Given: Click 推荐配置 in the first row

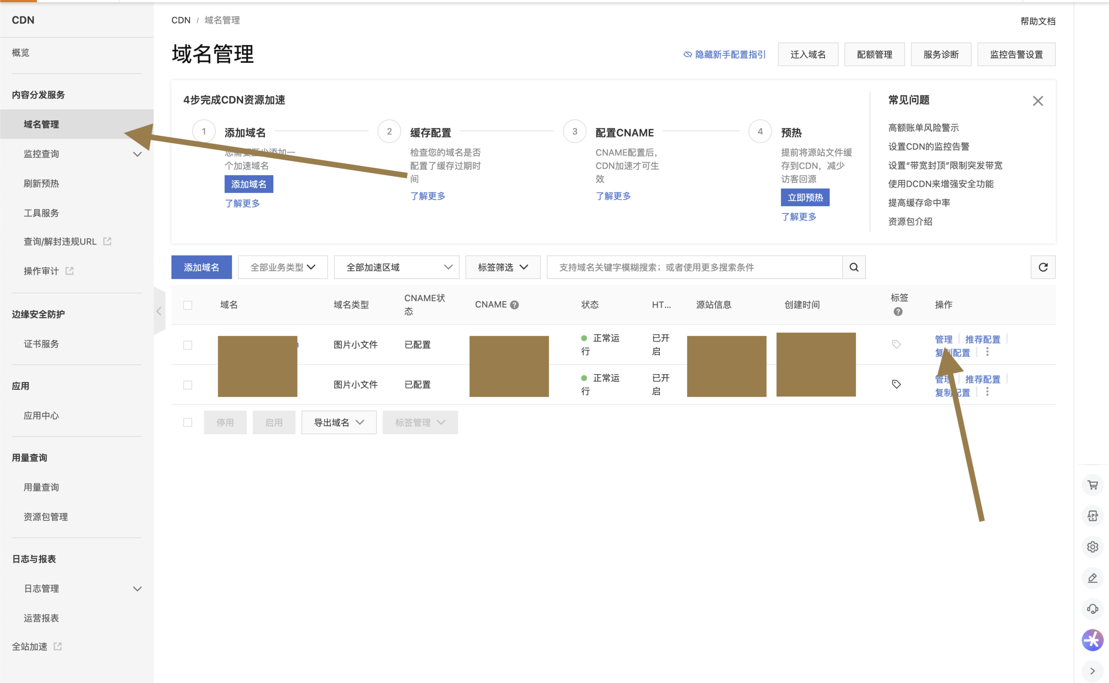Looking at the screenshot, I should tap(983, 339).
